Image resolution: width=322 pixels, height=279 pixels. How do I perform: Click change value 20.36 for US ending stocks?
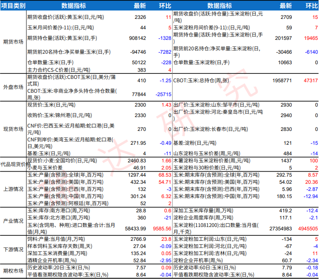[312, 182]
